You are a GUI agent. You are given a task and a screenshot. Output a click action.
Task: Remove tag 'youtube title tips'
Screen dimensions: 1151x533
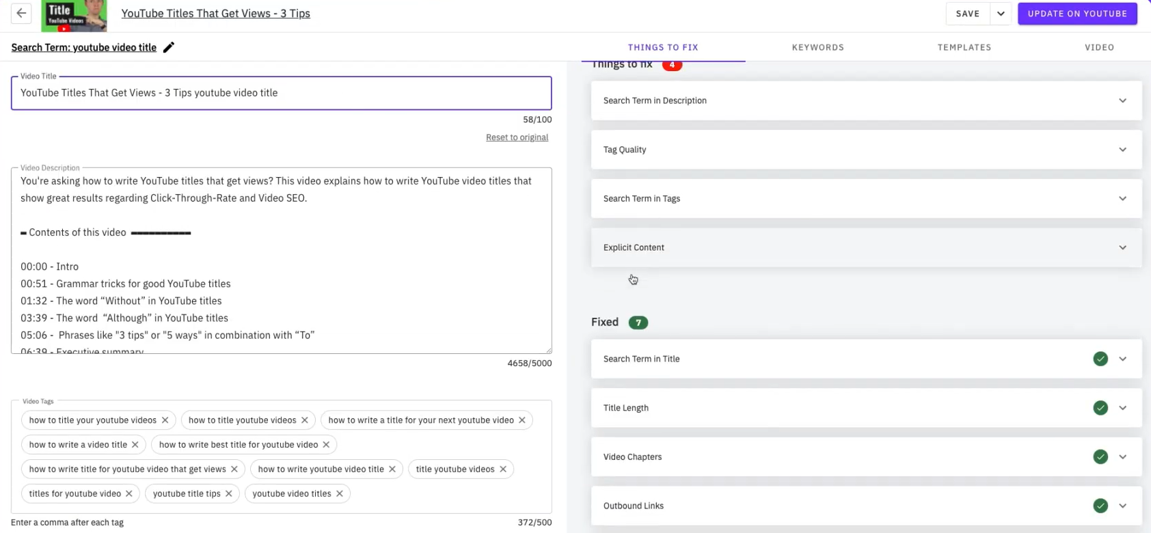(229, 494)
